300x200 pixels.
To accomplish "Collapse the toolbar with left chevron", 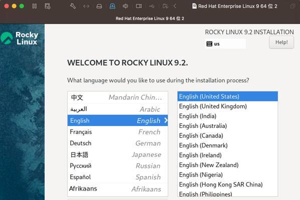I will point(175,6).
